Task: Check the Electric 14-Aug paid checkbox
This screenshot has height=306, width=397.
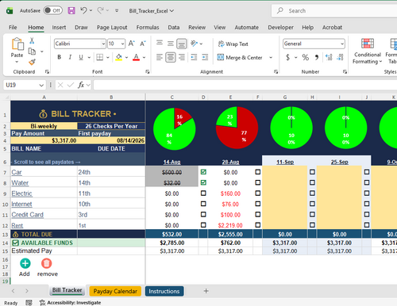Action: tap(203, 193)
